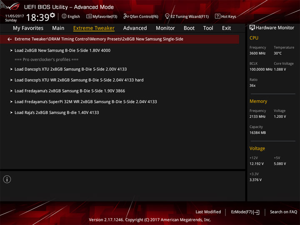Click the Memory voltage 1.200 V value
Image resolution: width=300 pixels, height=225 pixels.
(280, 117)
